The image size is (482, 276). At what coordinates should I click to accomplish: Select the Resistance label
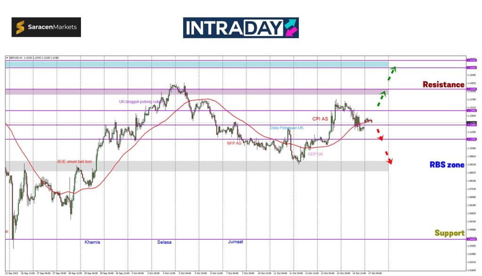pyautogui.click(x=443, y=85)
